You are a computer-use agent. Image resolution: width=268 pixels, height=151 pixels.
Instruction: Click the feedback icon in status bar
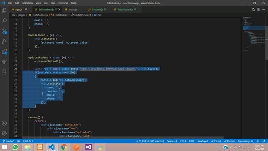pos(258,141)
